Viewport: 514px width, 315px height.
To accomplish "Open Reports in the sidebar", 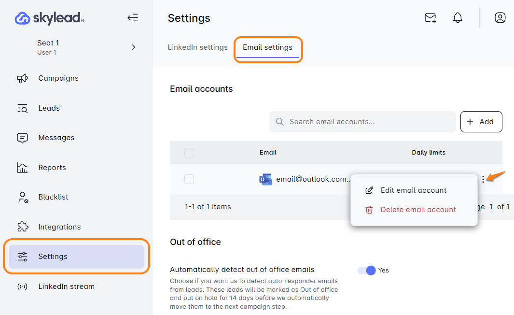I will coord(52,168).
